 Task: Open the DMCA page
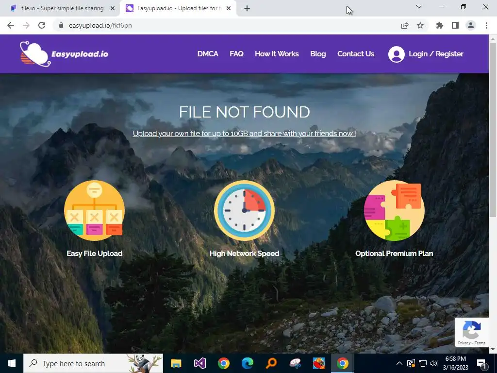[x=208, y=54]
